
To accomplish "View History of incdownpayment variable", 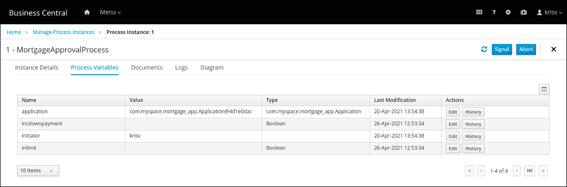I will click(473, 124).
